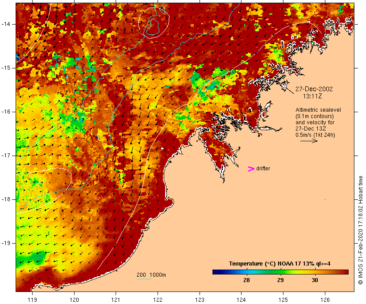Click the 'Temperature (°C) NOAA 17 13% ql>=4' title
The height and width of the screenshot is (304, 366).
(280, 264)
